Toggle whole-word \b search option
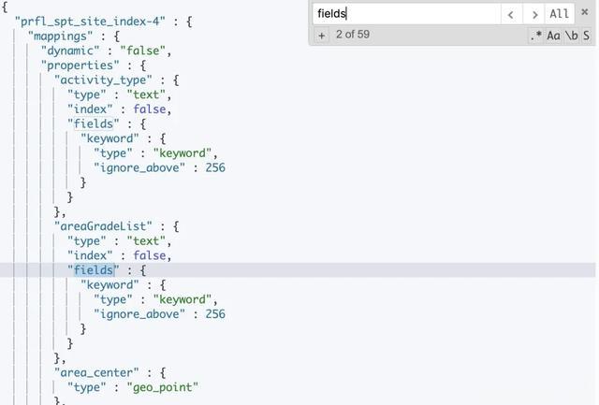Image resolution: width=599 pixels, height=405 pixels. click(571, 36)
